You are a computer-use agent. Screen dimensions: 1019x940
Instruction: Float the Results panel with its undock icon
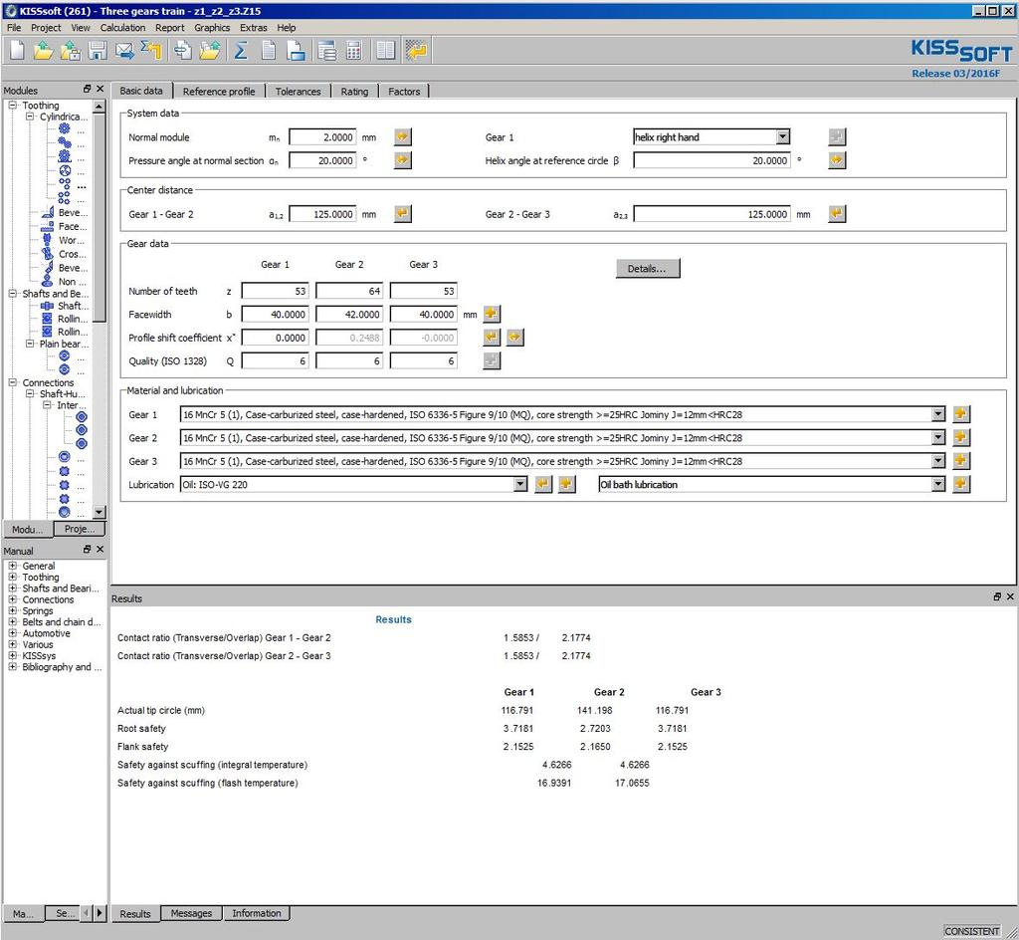pos(997,596)
